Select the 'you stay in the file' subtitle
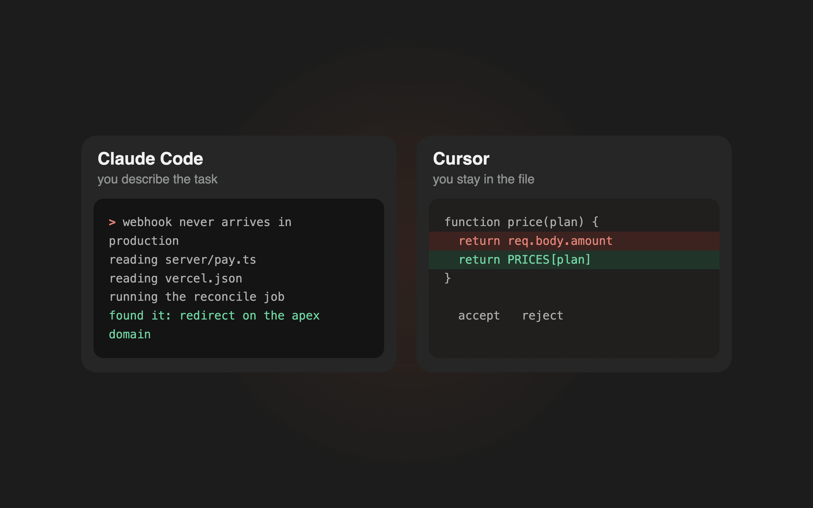The width and height of the screenshot is (813, 508). [483, 179]
